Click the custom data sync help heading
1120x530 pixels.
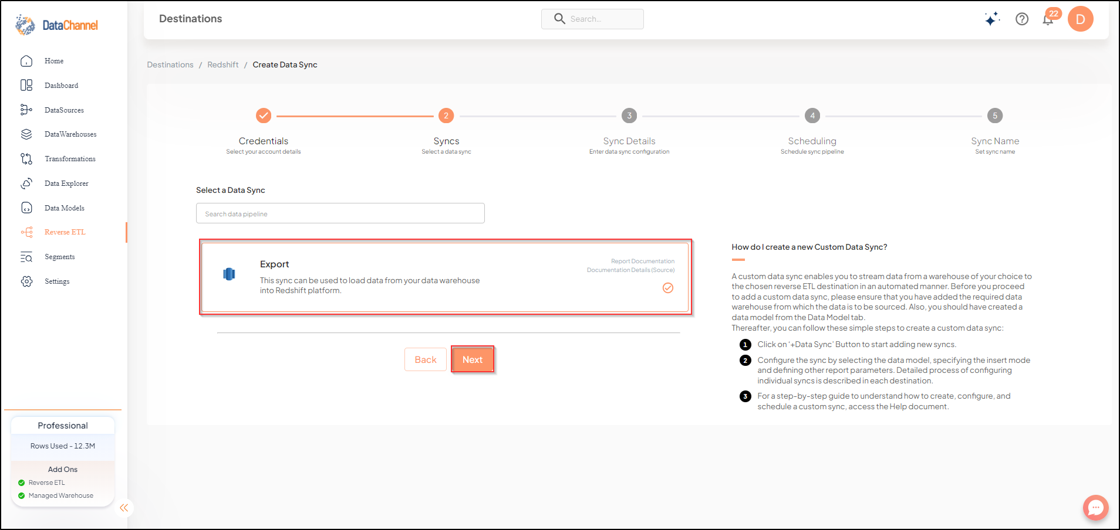(809, 247)
